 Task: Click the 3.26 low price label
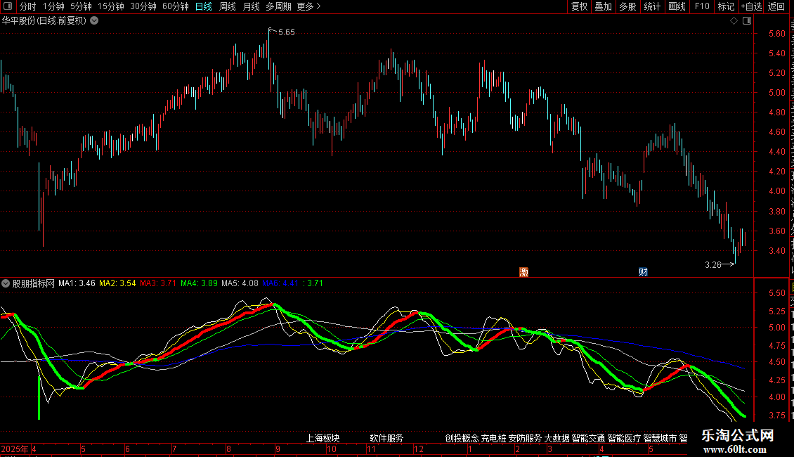(713, 265)
